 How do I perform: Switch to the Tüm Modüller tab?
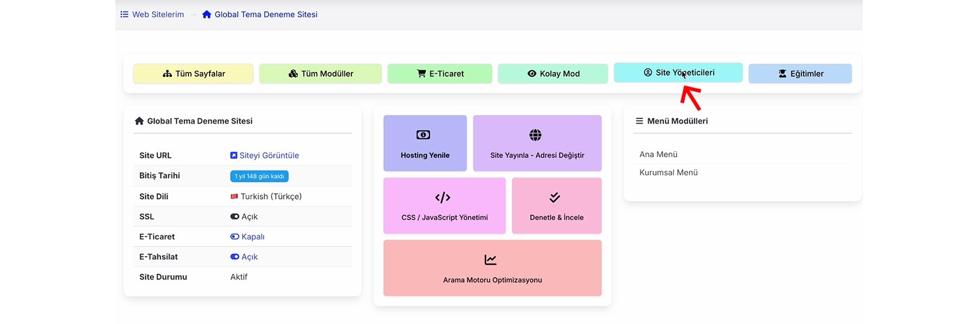tap(320, 74)
